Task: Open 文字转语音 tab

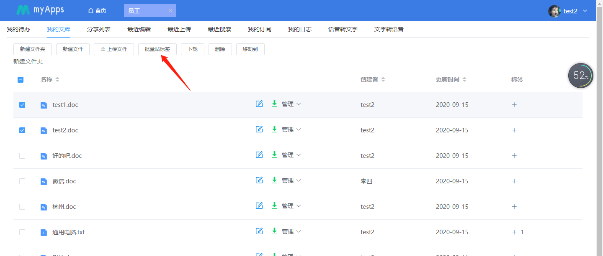Action: point(389,29)
